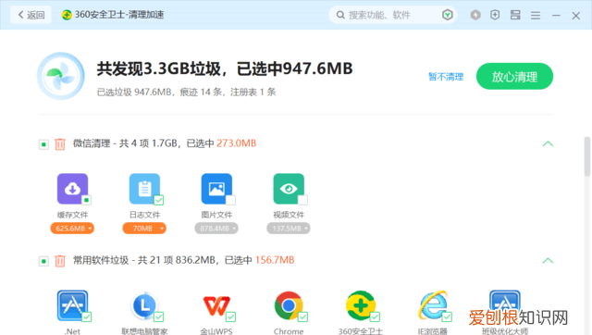Viewport: 592px width, 335px height.
Task: Click the 金山WPS icon
Action: (x=216, y=305)
